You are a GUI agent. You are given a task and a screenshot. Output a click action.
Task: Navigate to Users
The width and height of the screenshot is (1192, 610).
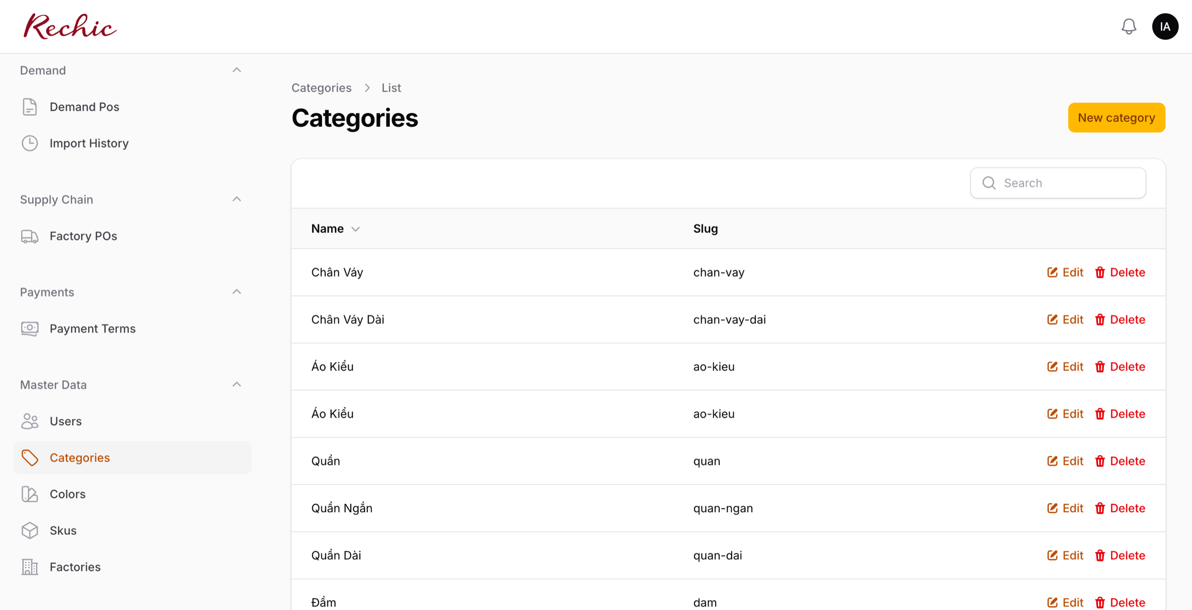click(x=133, y=421)
